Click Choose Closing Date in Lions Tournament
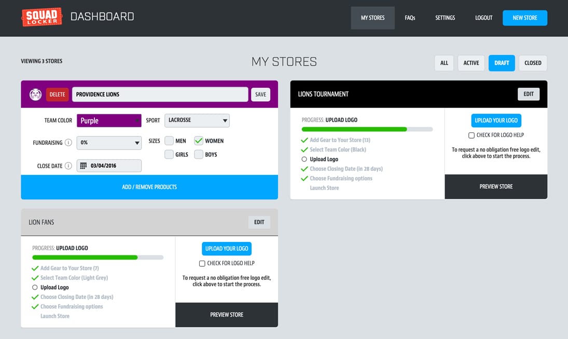The height and width of the screenshot is (339, 568). [x=346, y=169]
